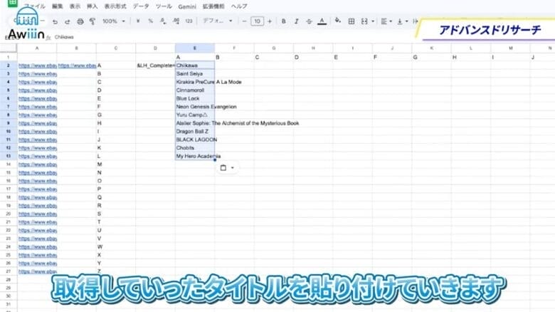Image resolution: width=555 pixels, height=312 pixels.
Task: Click the paste options clipboard icon
Action: tap(223, 167)
